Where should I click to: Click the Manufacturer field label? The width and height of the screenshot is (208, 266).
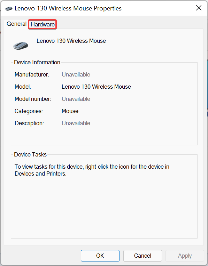pyautogui.click(x=32, y=75)
